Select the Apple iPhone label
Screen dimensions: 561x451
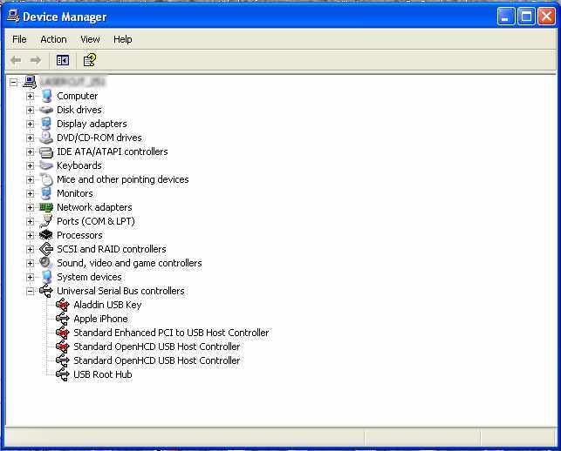click(x=100, y=319)
